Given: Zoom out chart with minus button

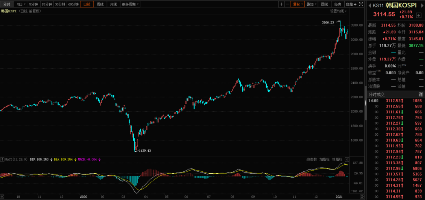Looking at the screenshot, I should point(287,4).
